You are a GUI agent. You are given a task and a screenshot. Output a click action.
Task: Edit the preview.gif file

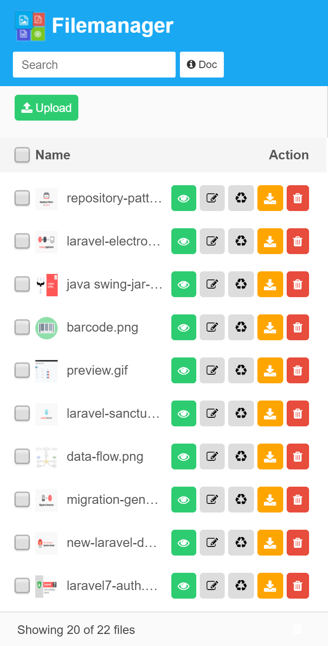click(212, 370)
